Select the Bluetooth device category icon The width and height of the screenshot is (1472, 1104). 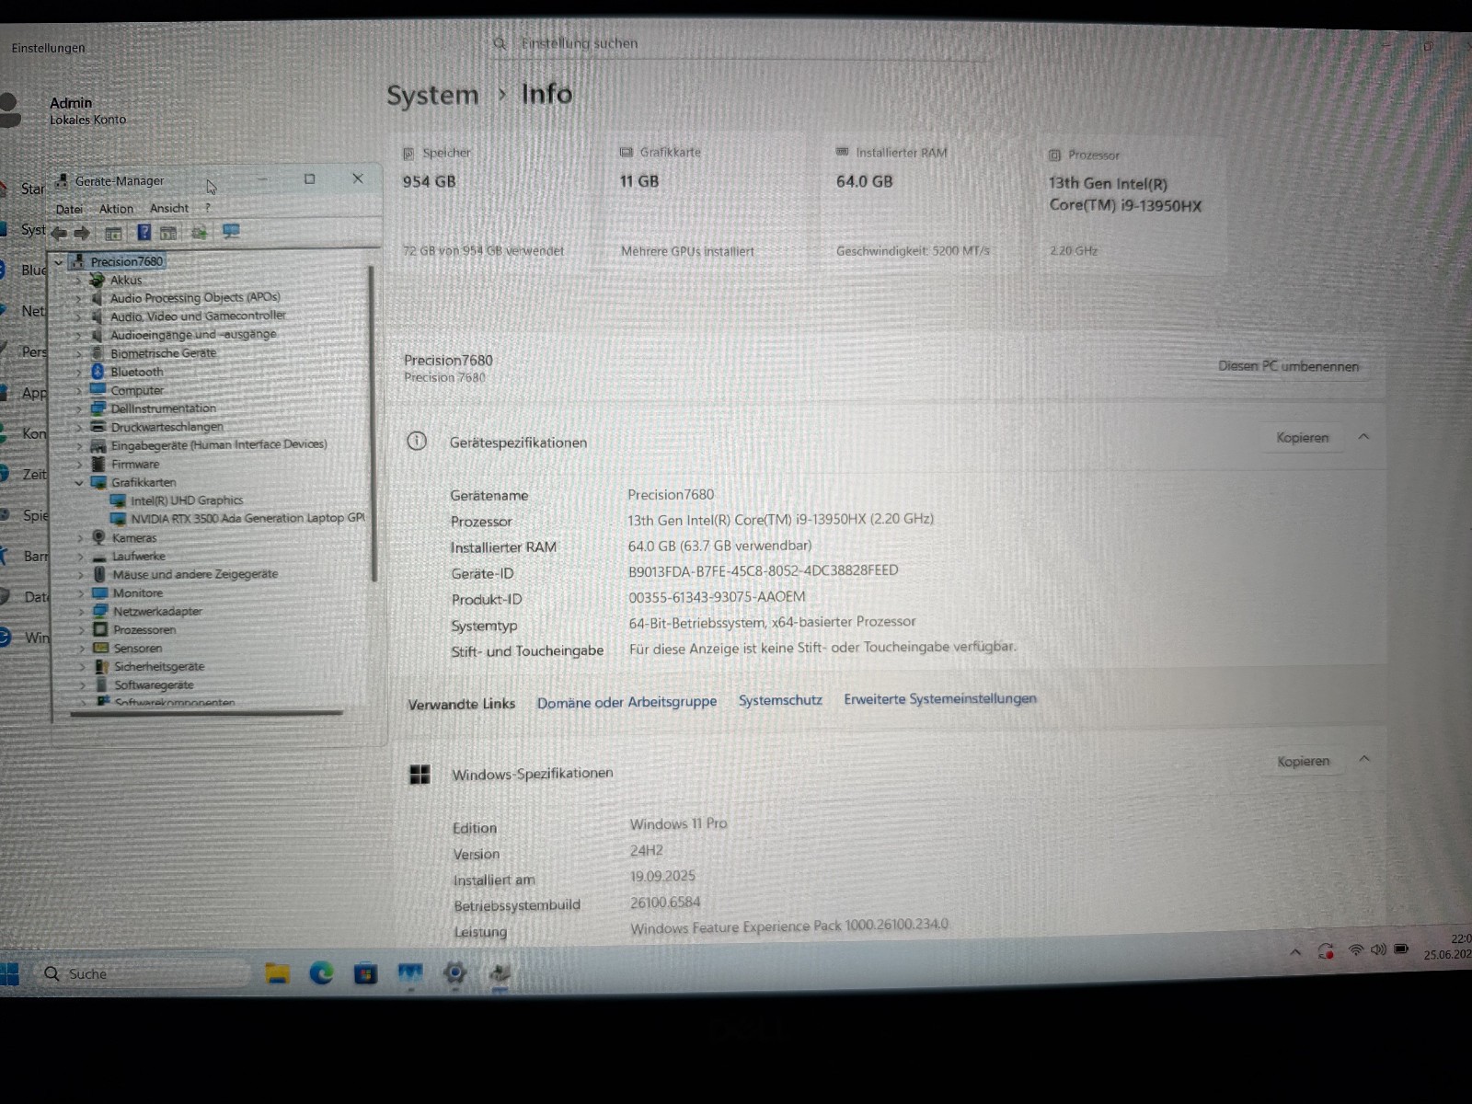pos(98,372)
